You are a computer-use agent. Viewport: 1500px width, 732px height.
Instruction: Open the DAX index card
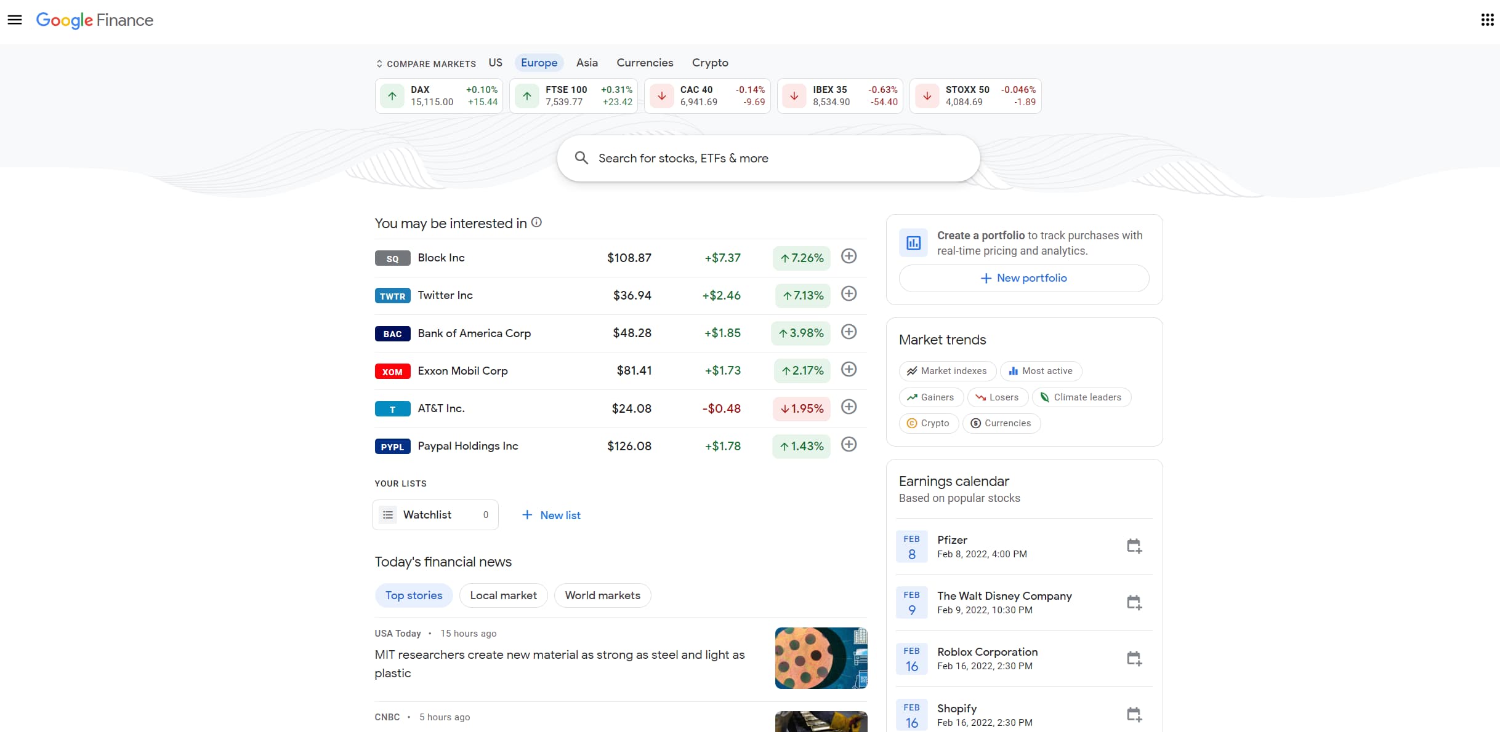point(439,96)
